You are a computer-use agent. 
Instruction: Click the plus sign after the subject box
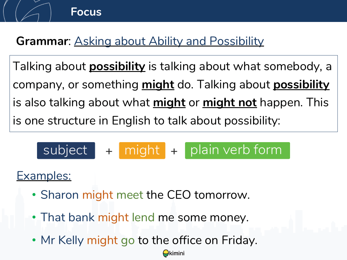(x=109, y=151)
